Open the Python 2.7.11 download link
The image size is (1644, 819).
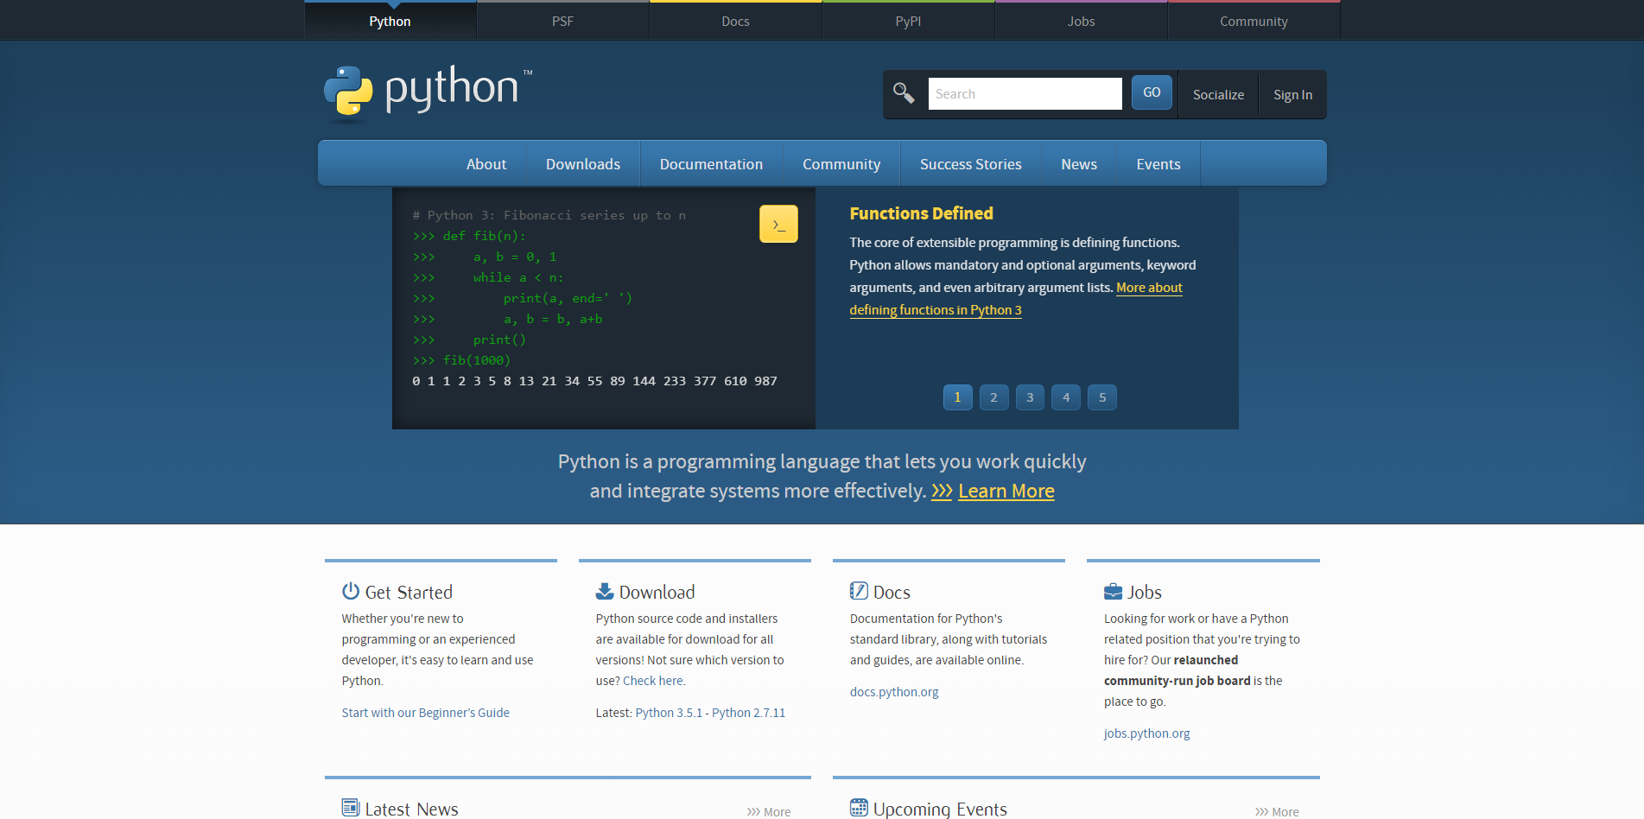tap(748, 713)
